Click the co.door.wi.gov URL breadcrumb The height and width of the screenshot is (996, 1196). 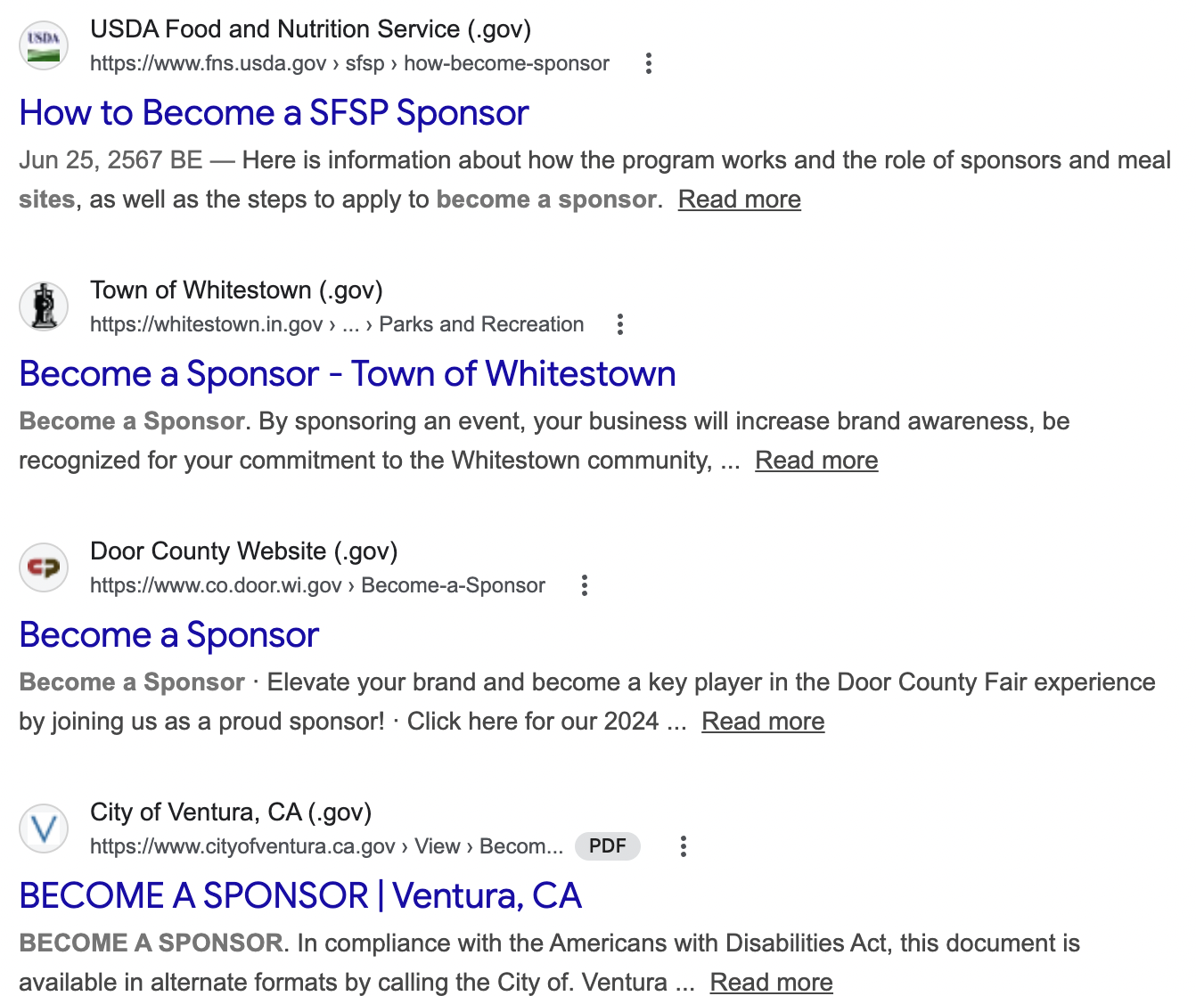click(317, 586)
